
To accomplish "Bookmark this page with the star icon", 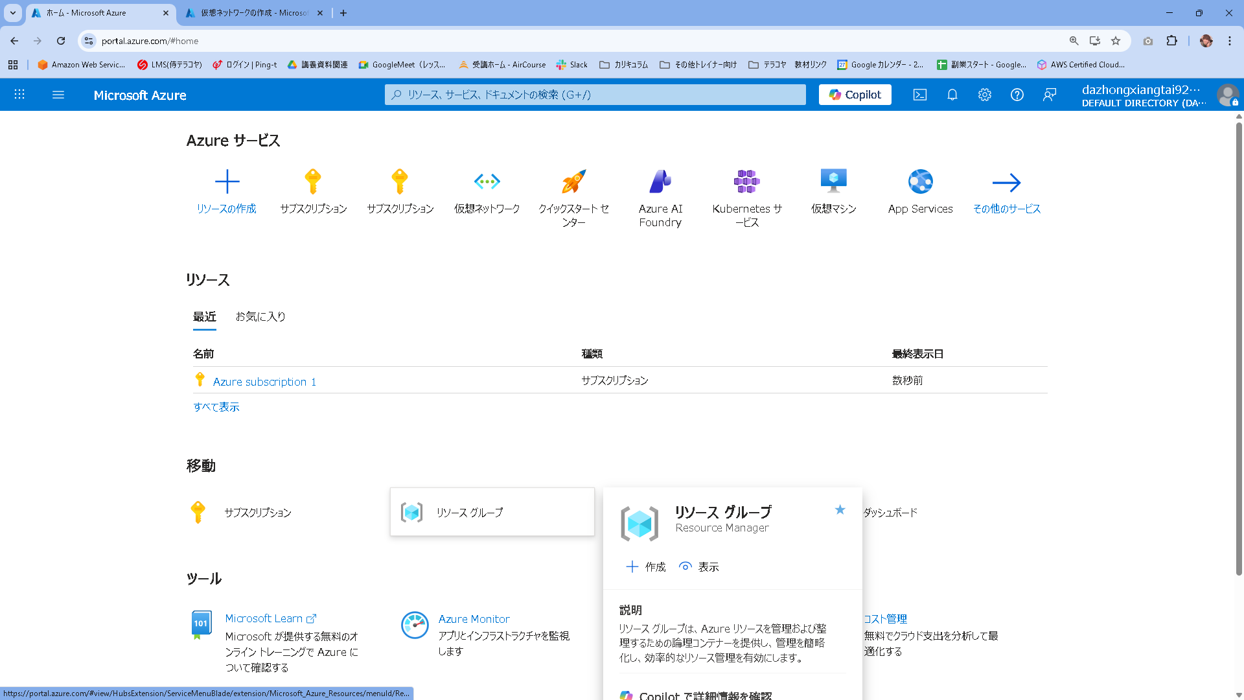I will [x=1116, y=41].
